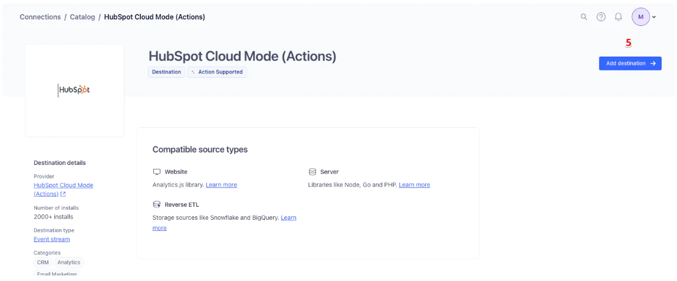Click the Server source type label
Viewport: 677px width, 281px height.
(330, 171)
